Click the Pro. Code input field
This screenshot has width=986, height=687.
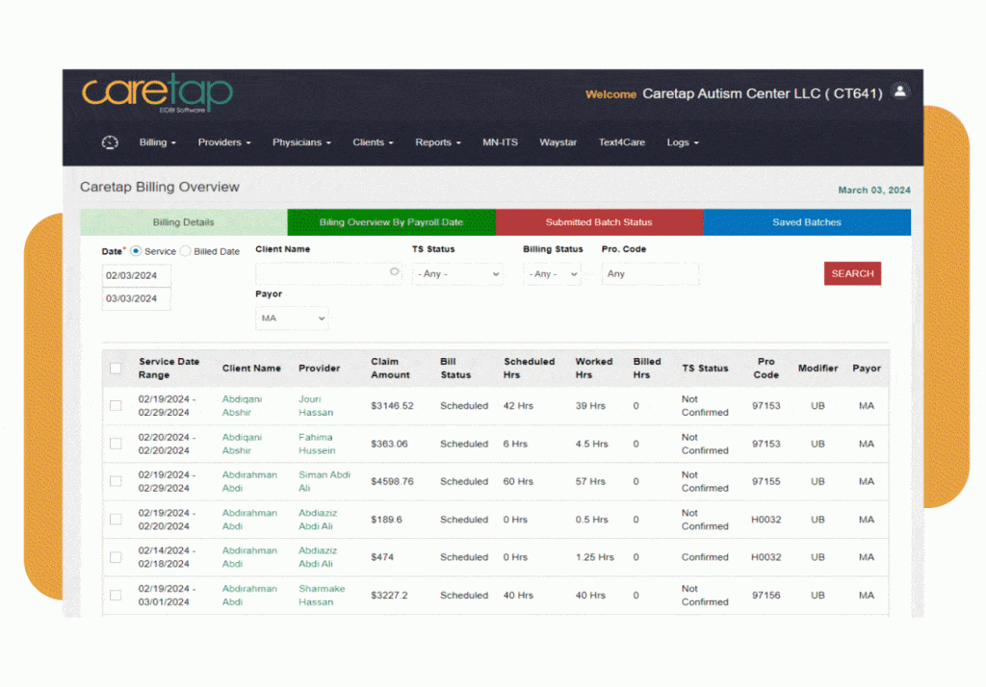650,274
